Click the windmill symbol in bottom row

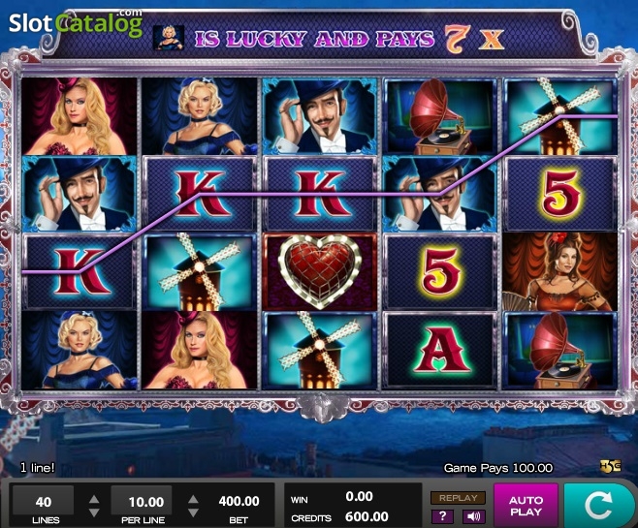click(x=320, y=351)
